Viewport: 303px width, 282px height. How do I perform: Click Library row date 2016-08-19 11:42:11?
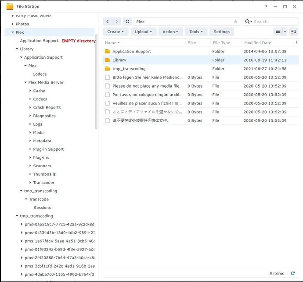coord(265,60)
